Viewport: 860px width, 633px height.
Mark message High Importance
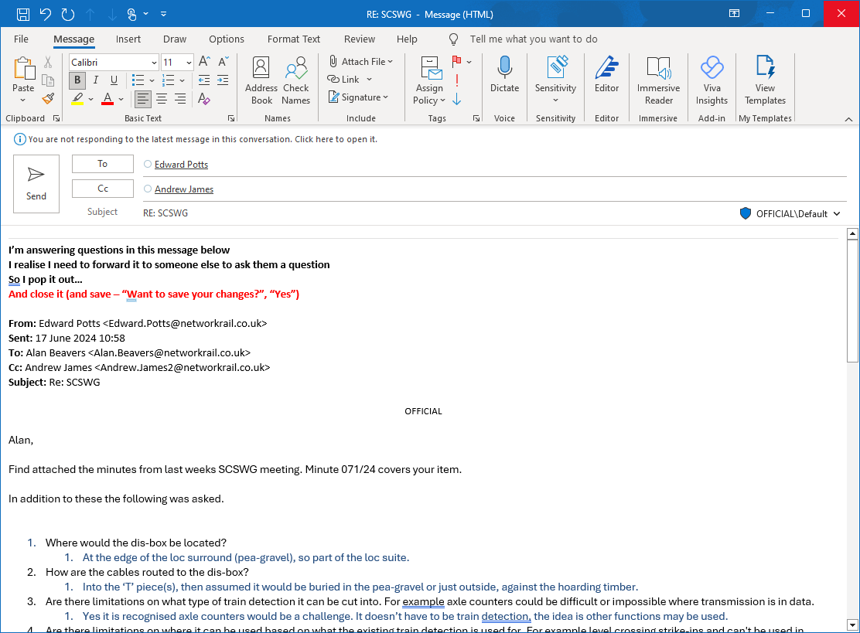tap(457, 80)
